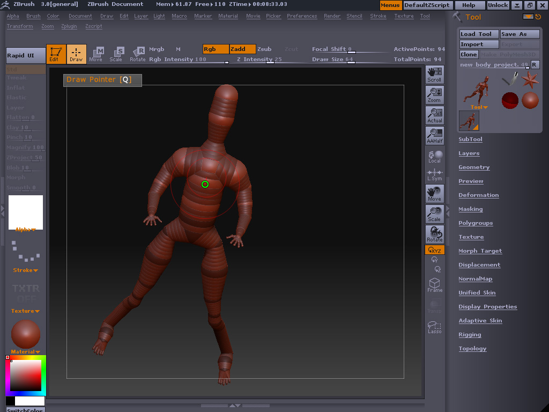
Task: Expand the Geometry panel
Action: (x=474, y=167)
